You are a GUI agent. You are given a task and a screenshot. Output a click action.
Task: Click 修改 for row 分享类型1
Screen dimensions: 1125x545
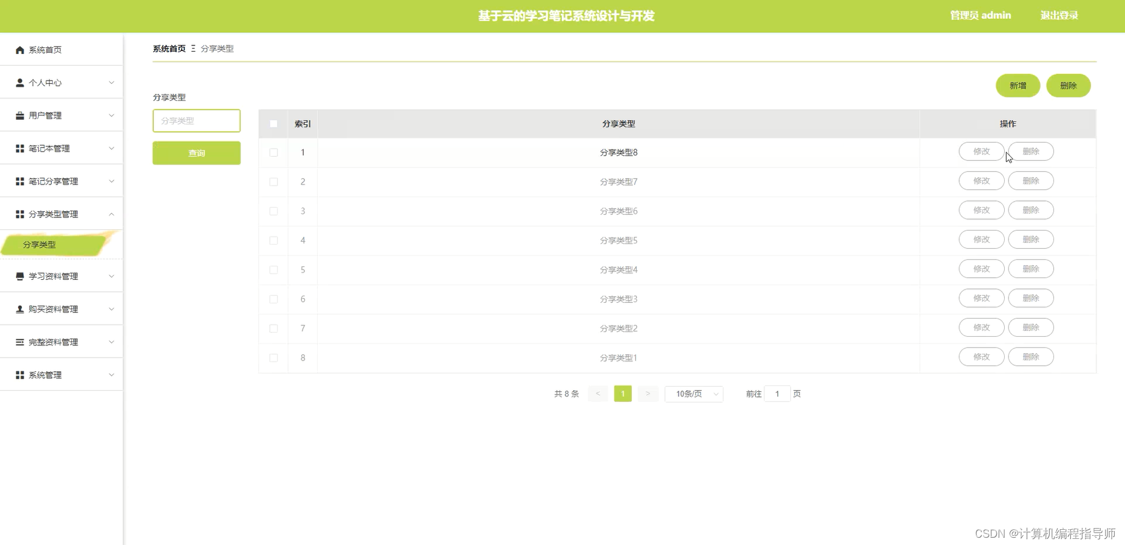(982, 357)
